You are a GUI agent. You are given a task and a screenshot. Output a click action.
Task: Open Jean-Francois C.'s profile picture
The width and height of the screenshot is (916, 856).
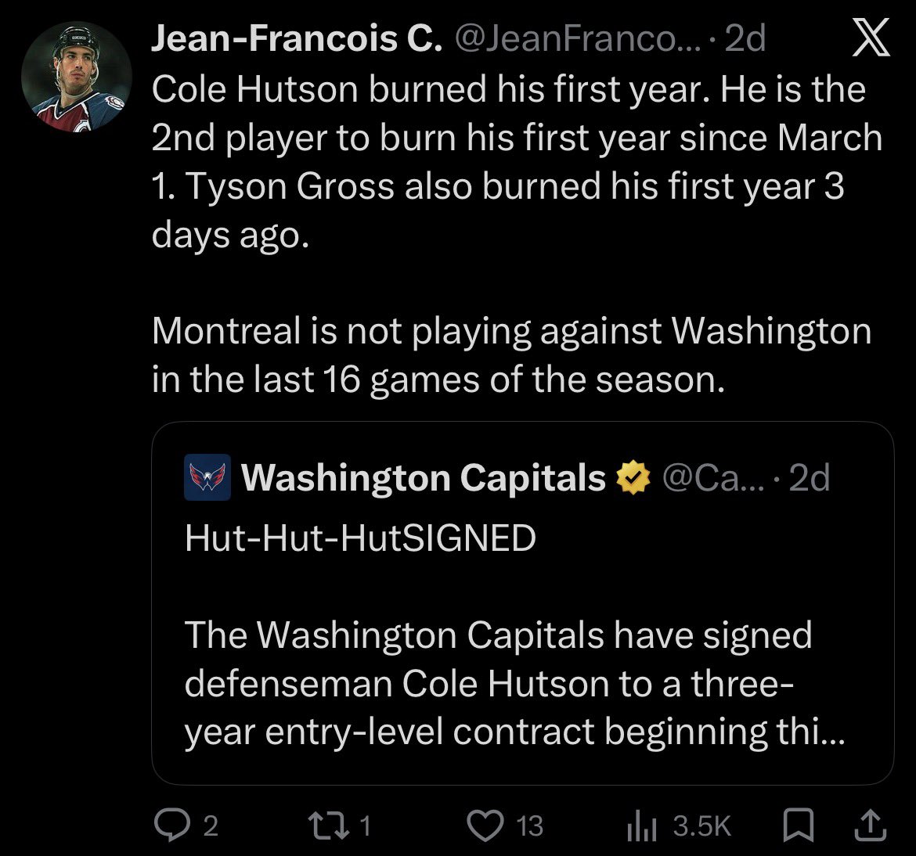click(x=77, y=77)
